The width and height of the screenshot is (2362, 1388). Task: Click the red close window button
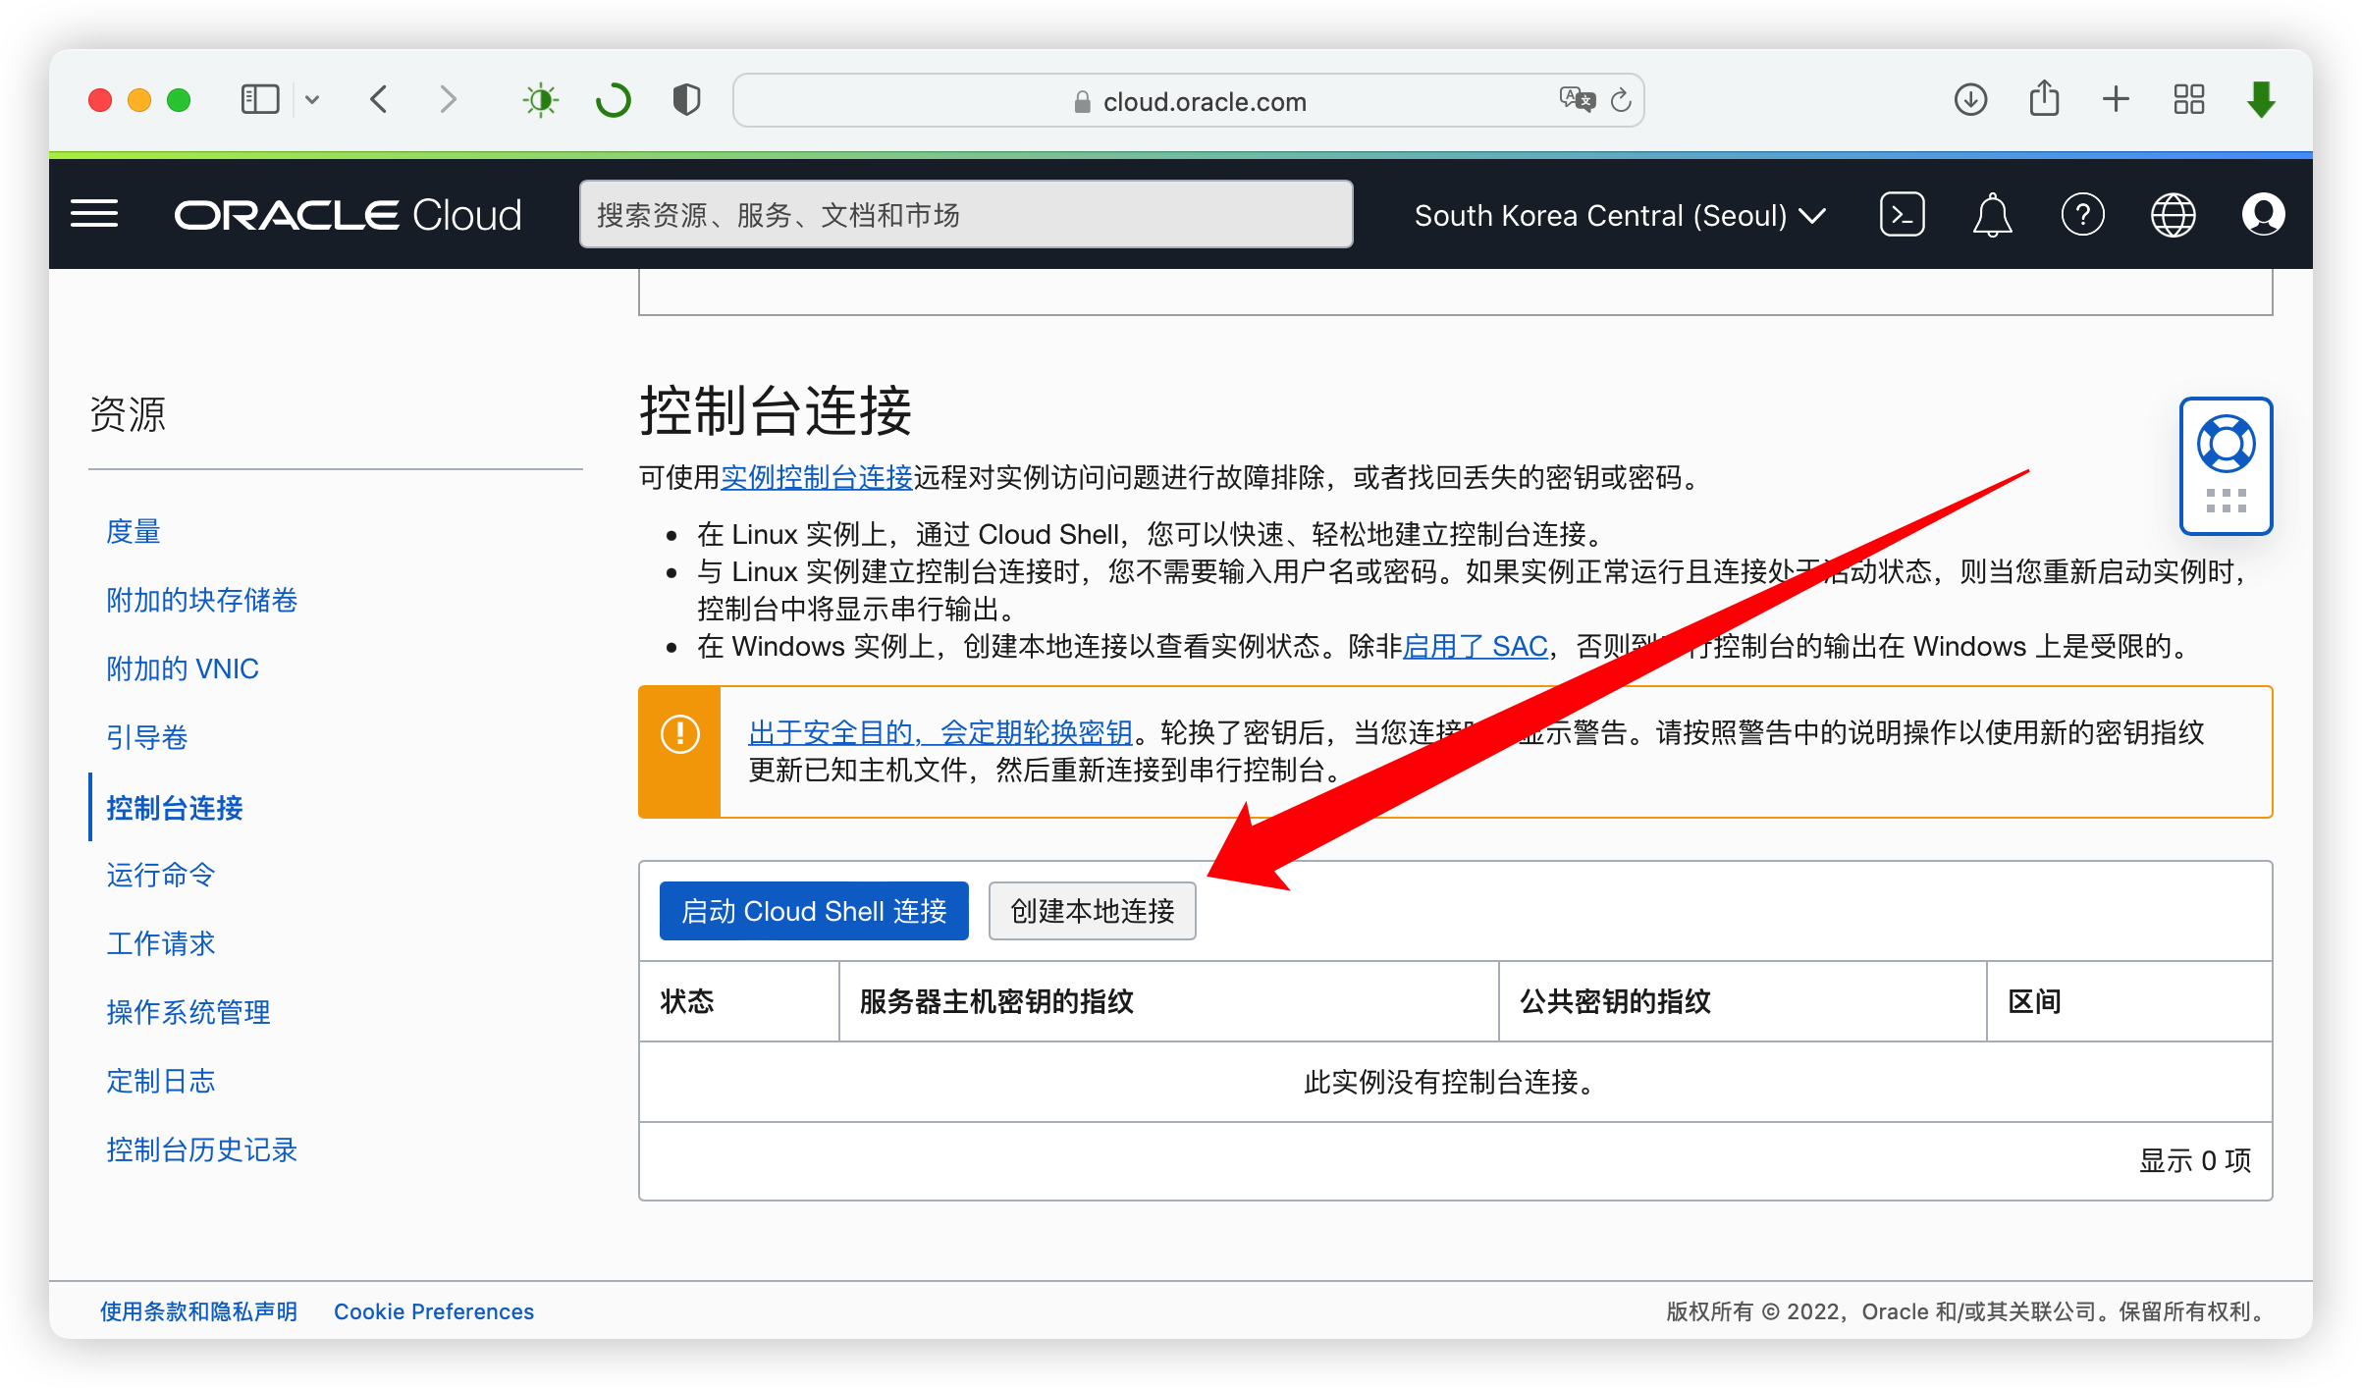click(99, 100)
